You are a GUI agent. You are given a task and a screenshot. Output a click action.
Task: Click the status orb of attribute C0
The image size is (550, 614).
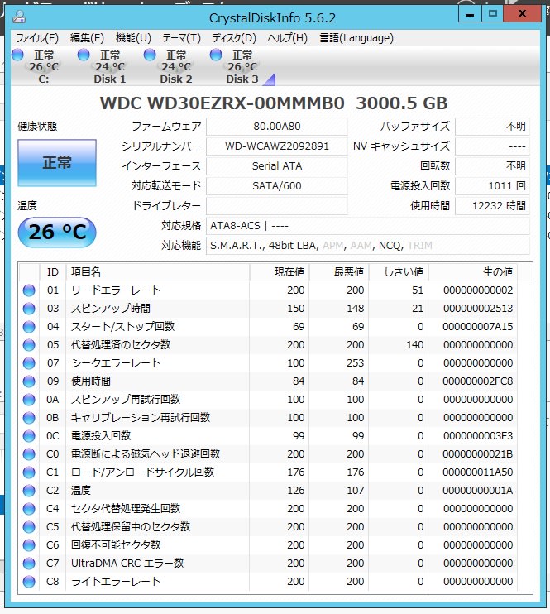pyautogui.click(x=29, y=454)
